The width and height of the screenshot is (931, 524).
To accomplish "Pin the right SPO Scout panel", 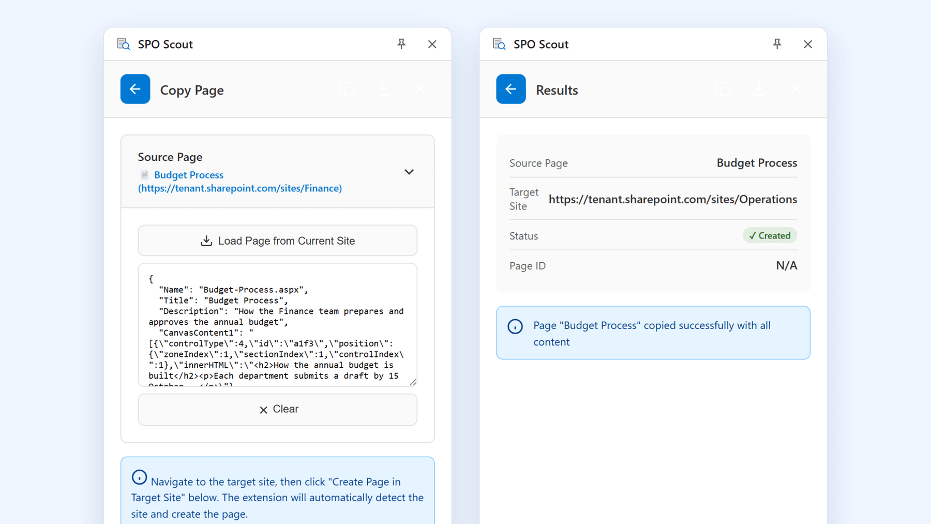I will coord(777,44).
